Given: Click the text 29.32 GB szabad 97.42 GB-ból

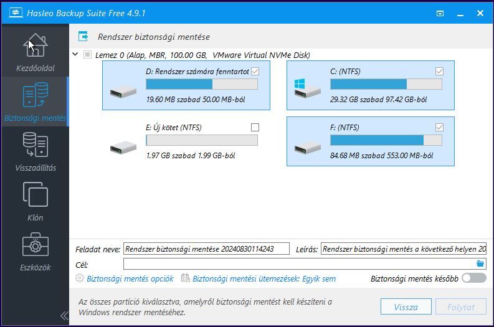Looking at the screenshot, I should 378,100.
